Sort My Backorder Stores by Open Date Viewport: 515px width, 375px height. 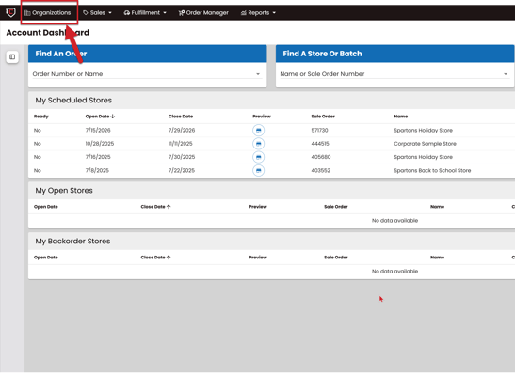45,258
